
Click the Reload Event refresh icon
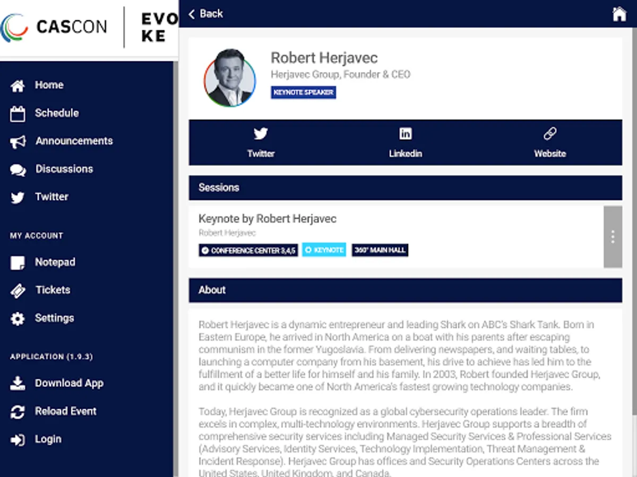tap(18, 412)
